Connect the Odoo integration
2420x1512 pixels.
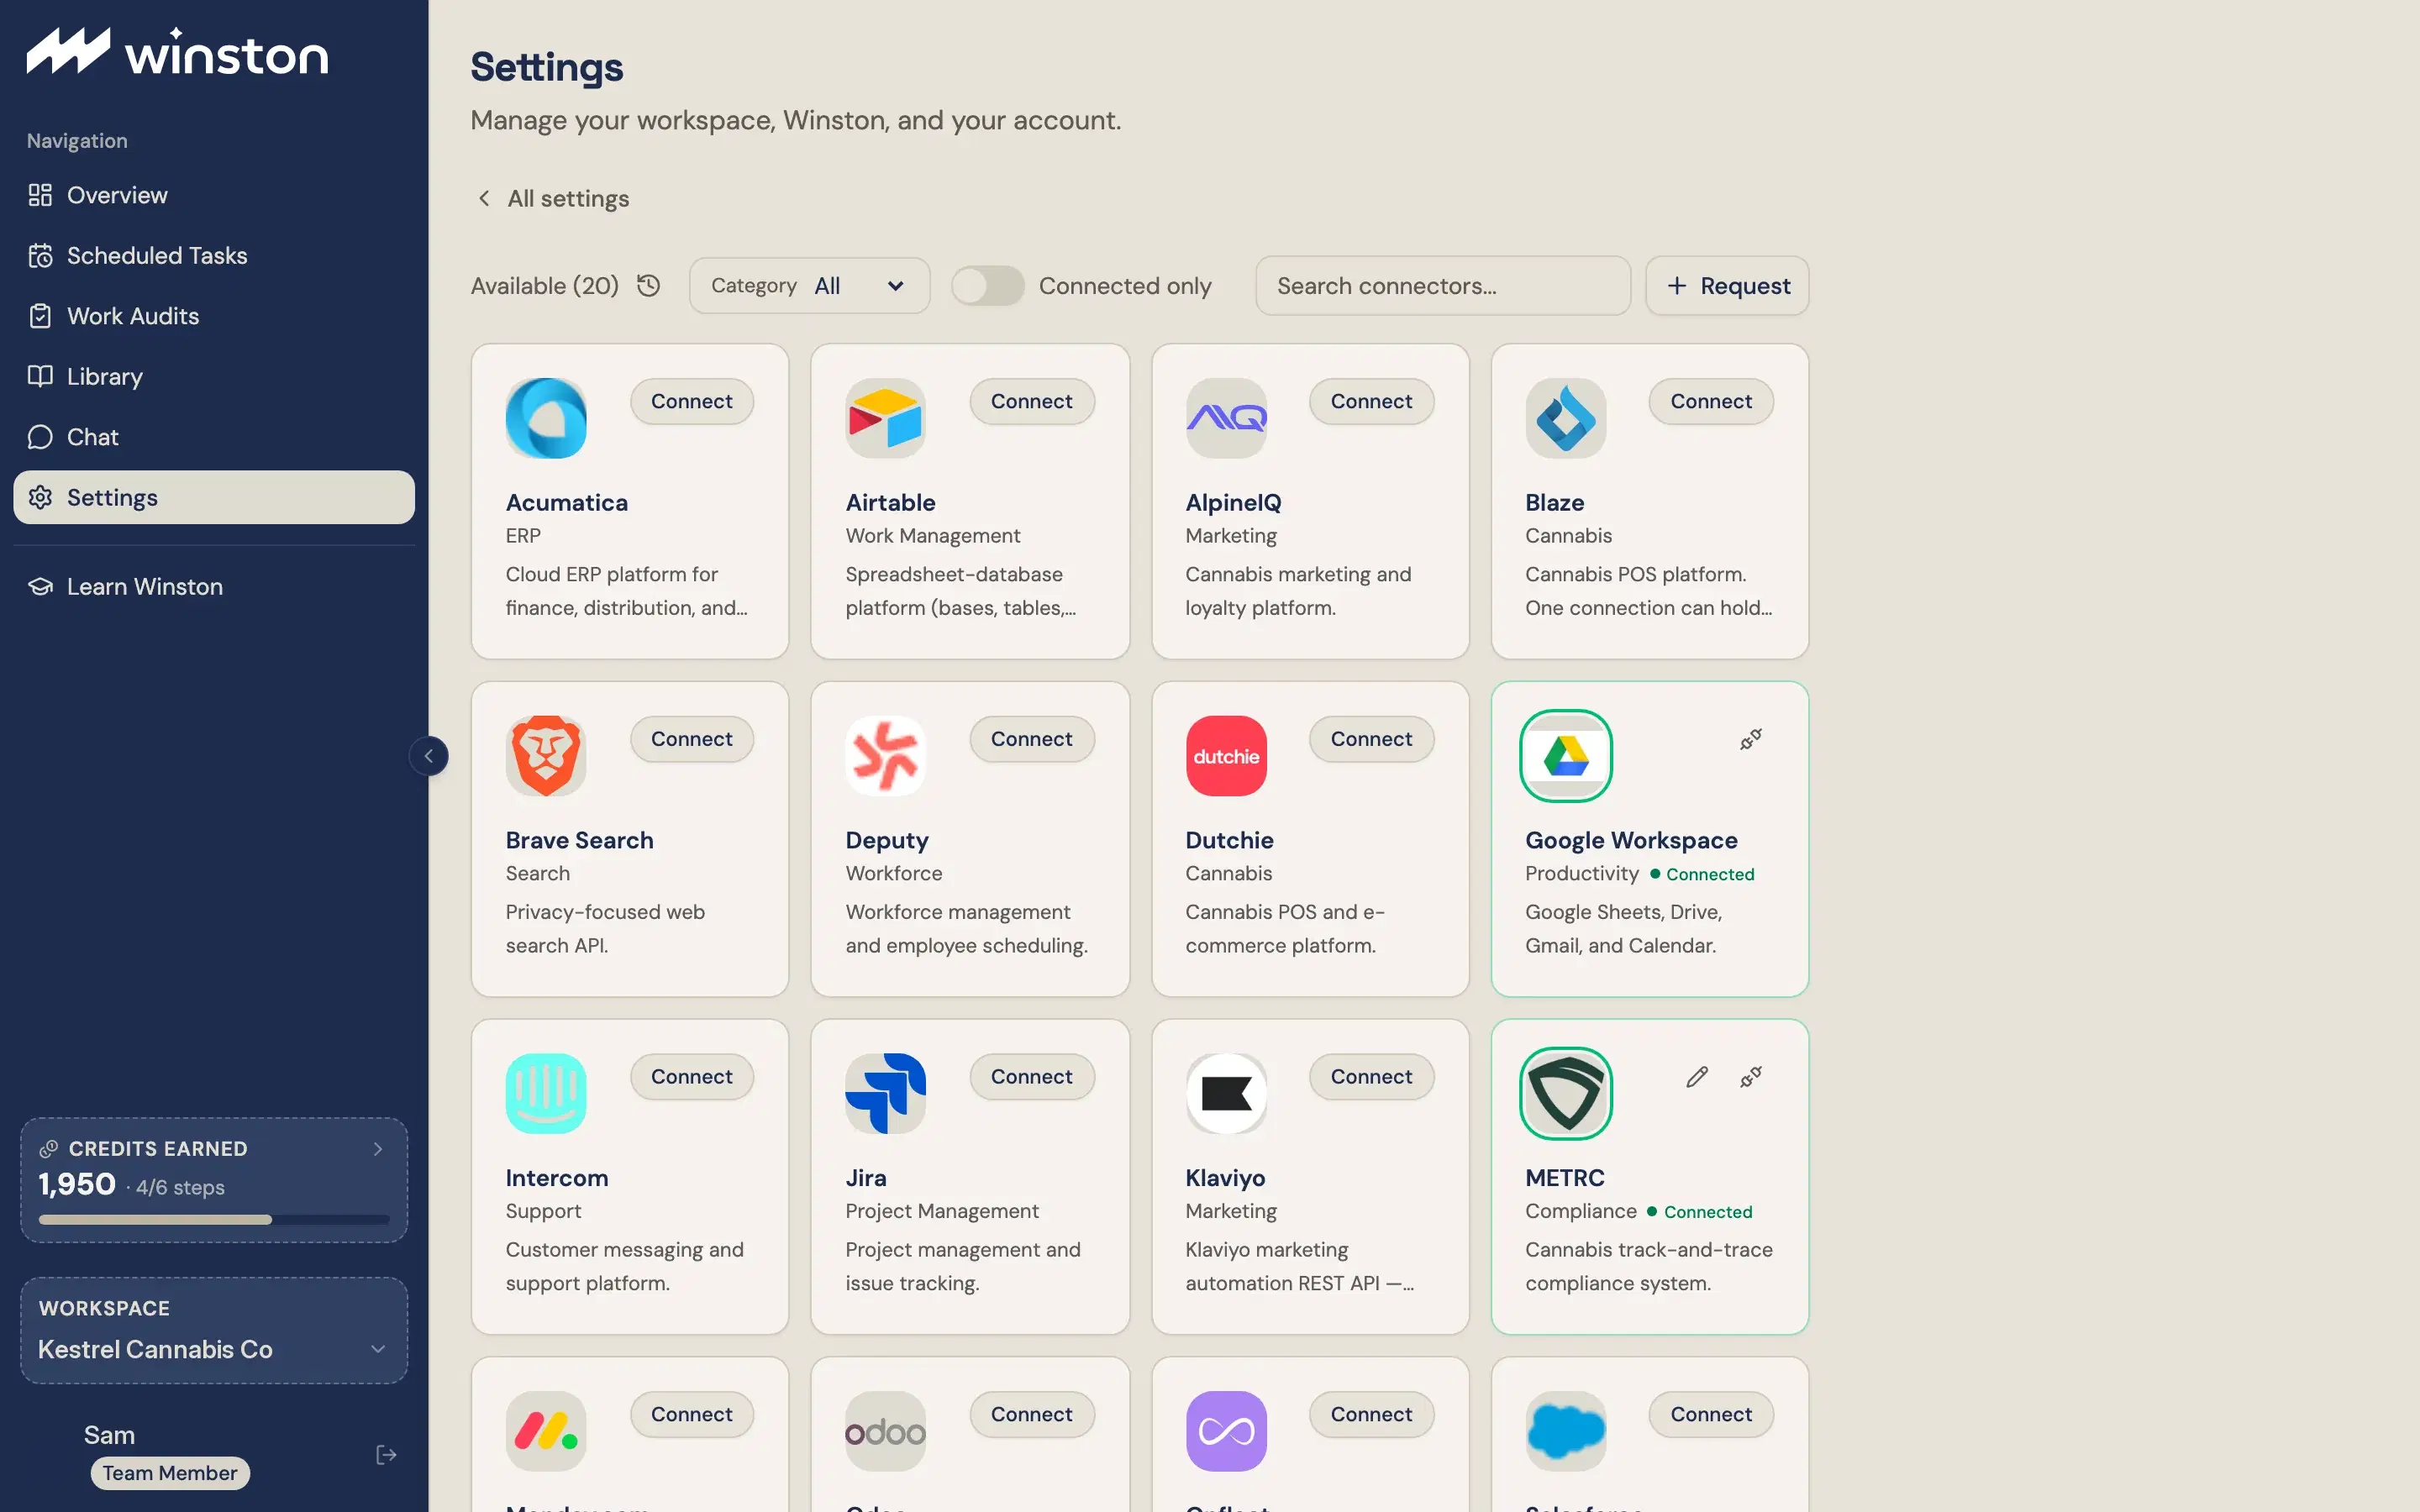1031,1414
